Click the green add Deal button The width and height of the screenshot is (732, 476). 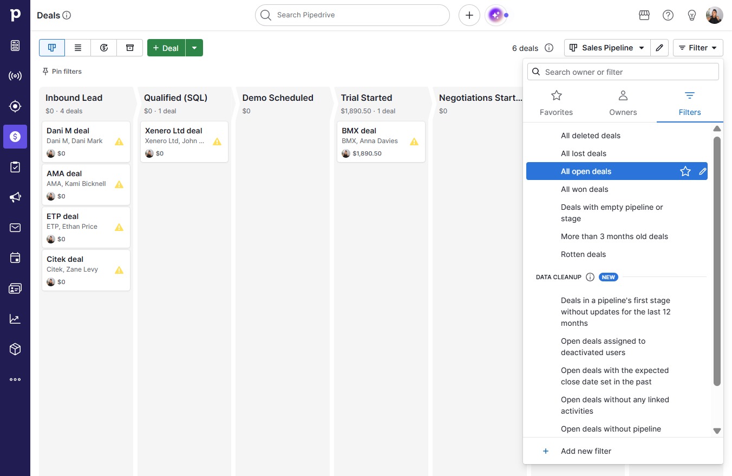pyautogui.click(x=166, y=48)
